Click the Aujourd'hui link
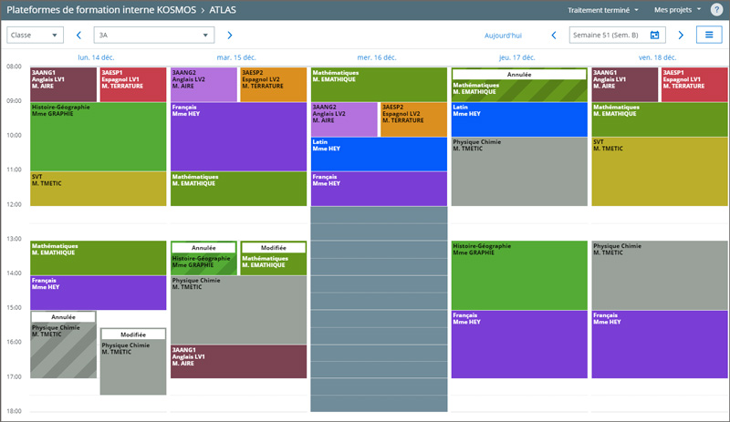The width and height of the screenshot is (730, 422). point(503,36)
